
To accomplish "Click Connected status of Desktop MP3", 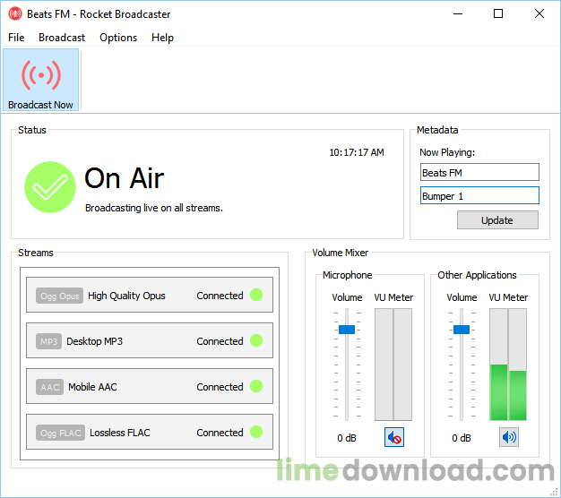I will click(x=220, y=341).
